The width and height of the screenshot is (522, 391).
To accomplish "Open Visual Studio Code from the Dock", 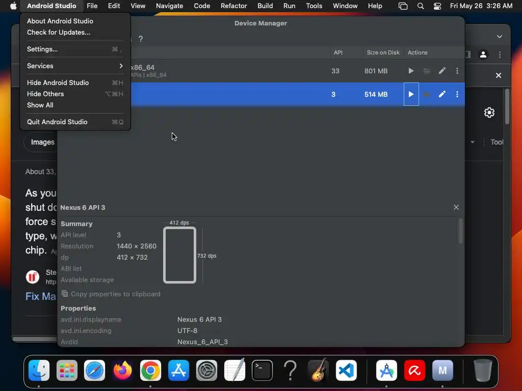I will (x=346, y=370).
